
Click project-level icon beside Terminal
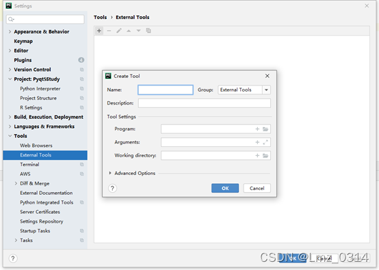pyautogui.click(x=82, y=165)
